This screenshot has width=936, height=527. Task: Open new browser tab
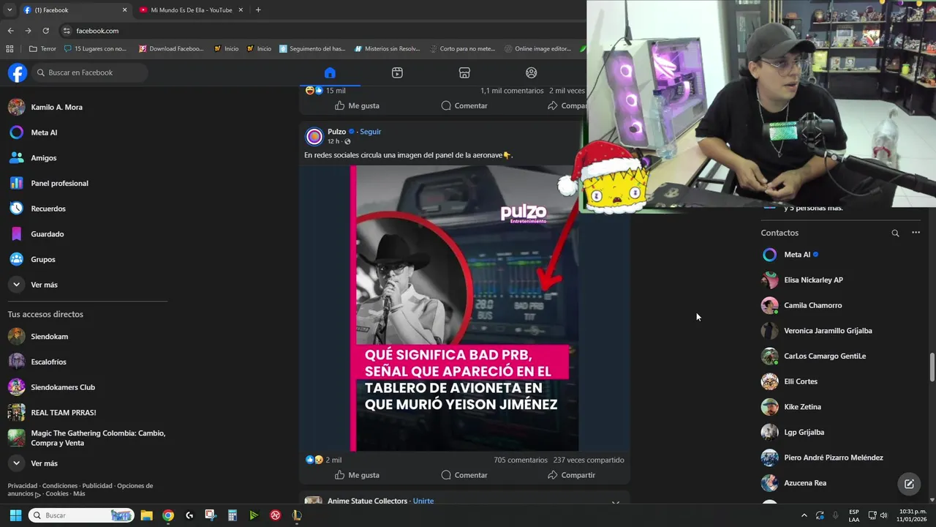tap(258, 10)
